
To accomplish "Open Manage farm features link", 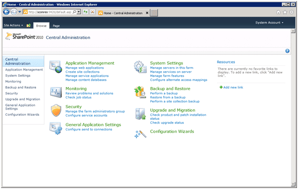I will (x=167, y=76).
